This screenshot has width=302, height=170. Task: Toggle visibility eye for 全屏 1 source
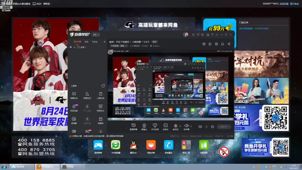(71, 47)
